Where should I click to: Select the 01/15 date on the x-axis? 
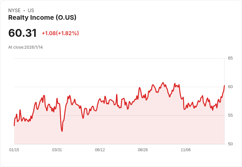pos(14,150)
